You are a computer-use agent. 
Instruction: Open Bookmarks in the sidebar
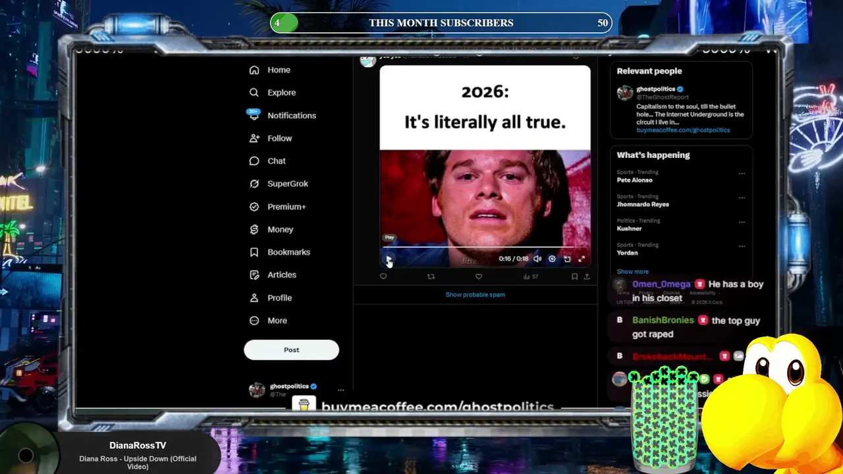pyautogui.click(x=280, y=252)
